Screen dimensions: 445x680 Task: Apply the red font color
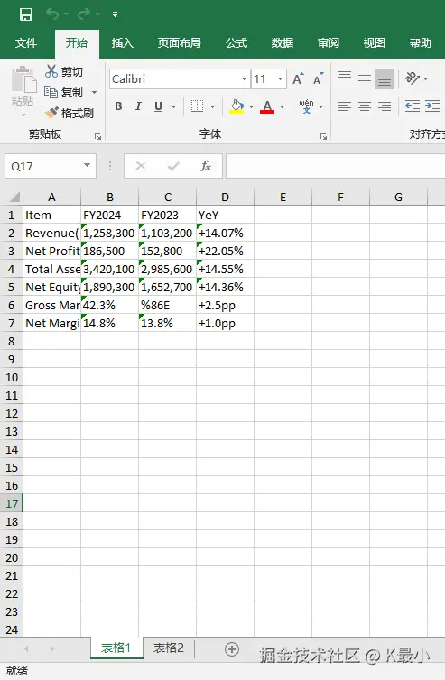pyautogui.click(x=267, y=106)
